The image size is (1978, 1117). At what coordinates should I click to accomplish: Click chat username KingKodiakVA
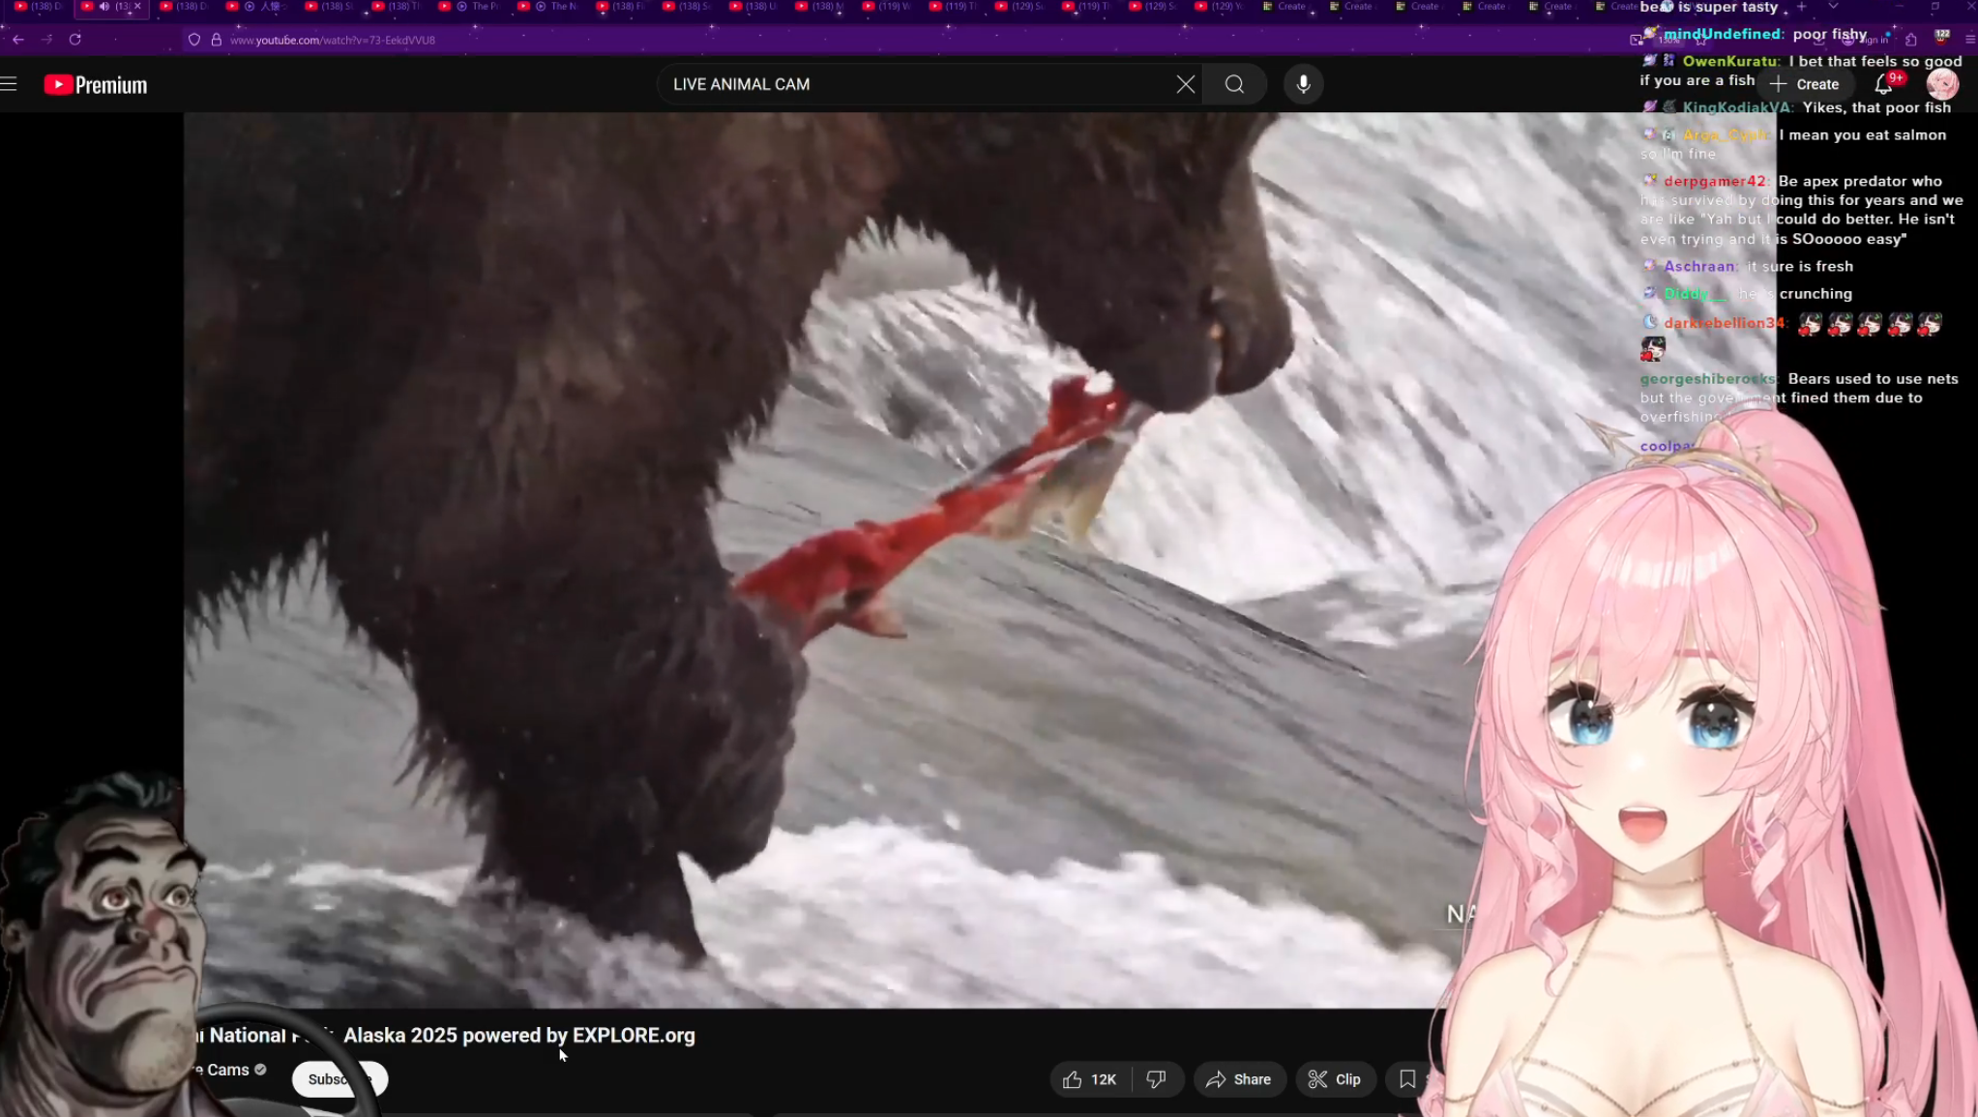point(1737,107)
